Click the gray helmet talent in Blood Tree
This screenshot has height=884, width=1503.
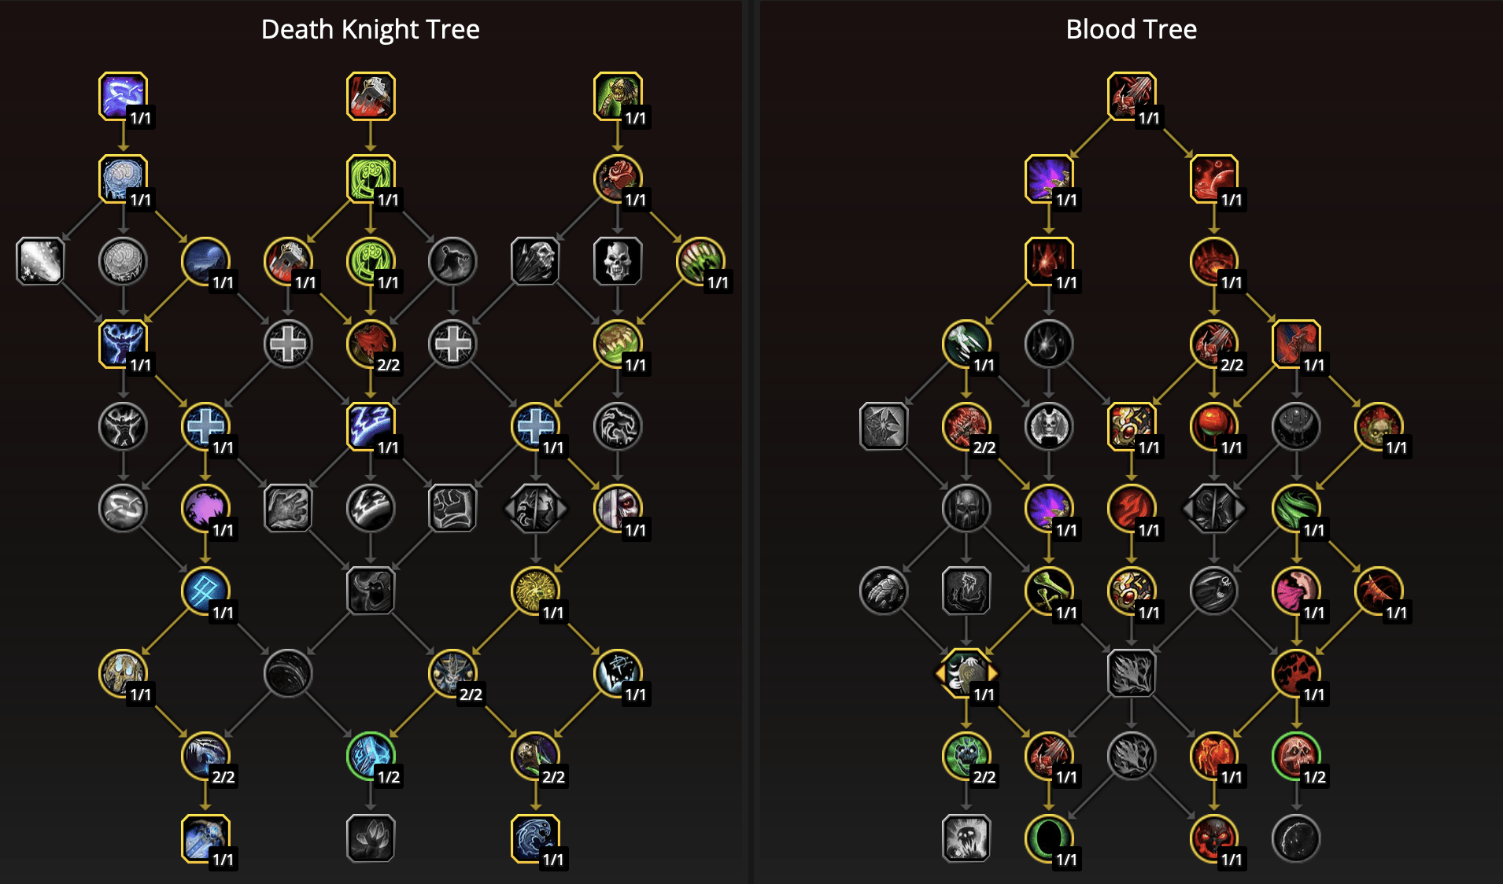966,508
